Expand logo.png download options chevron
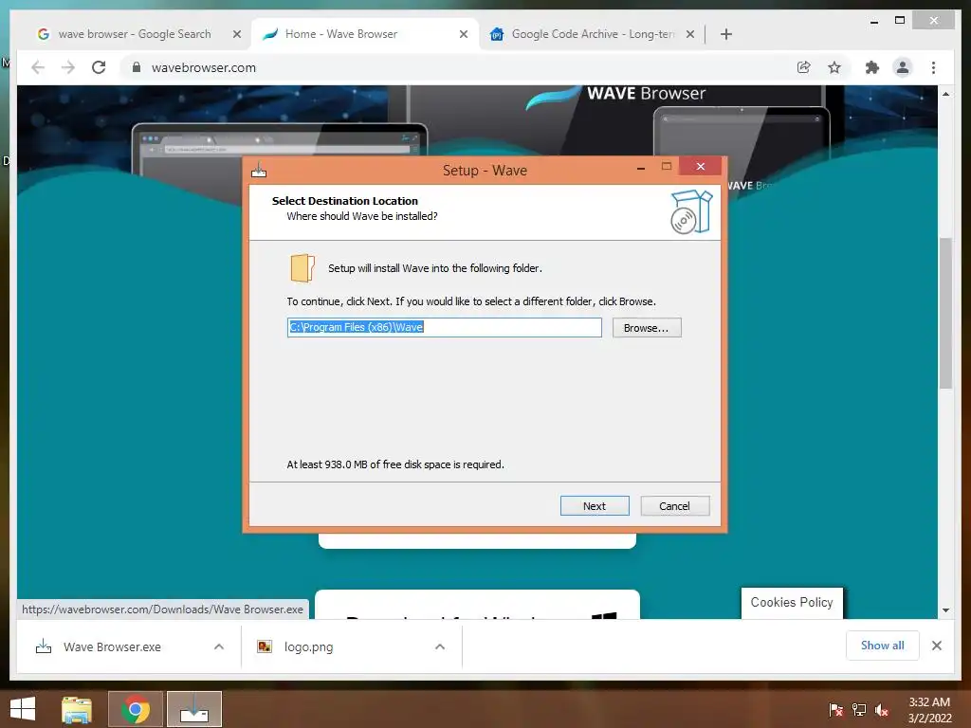 (x=440, y=646)
